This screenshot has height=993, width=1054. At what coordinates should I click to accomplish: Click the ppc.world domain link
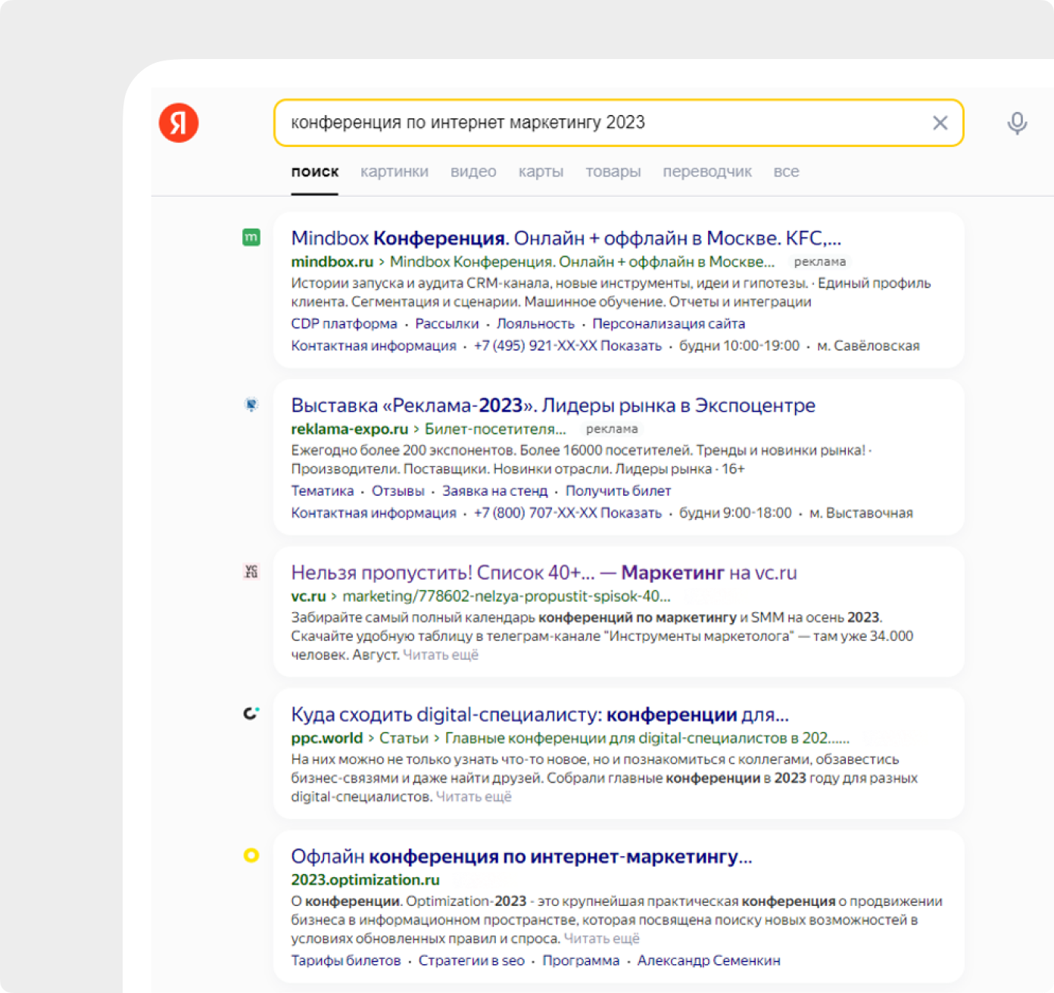(x=327, y=738)
